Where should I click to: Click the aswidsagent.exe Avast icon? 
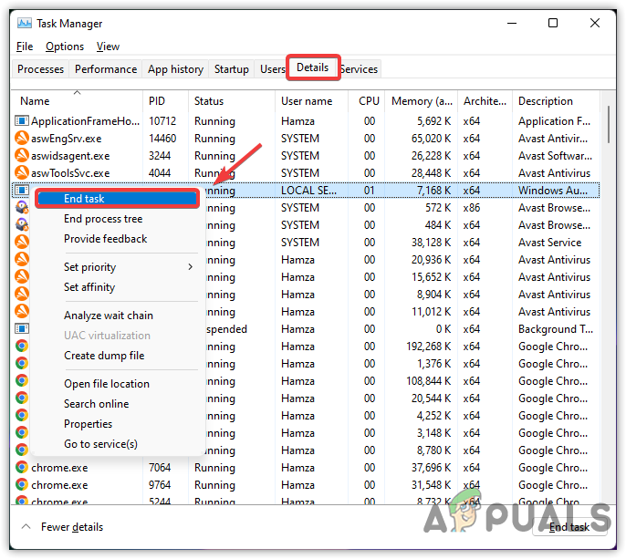(22, 155)
